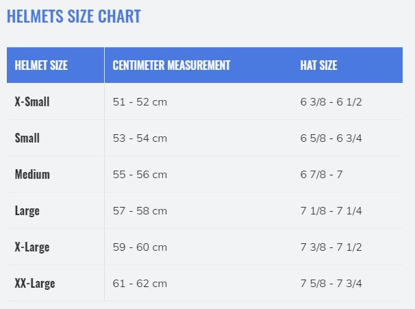Select the Hat Size column header
Screen dimensions: 415x309
318,65
